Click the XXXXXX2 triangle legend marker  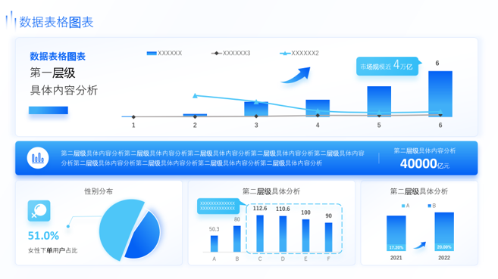[x=285, y=53]
